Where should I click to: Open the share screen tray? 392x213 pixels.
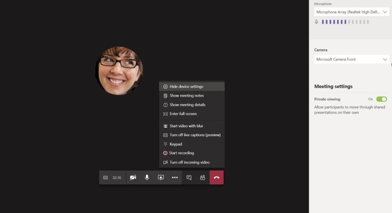[161, 178]
